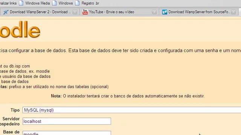Click the 'Tipo' field label
Viewport: 241px width, 135px height.
point(15,110)
